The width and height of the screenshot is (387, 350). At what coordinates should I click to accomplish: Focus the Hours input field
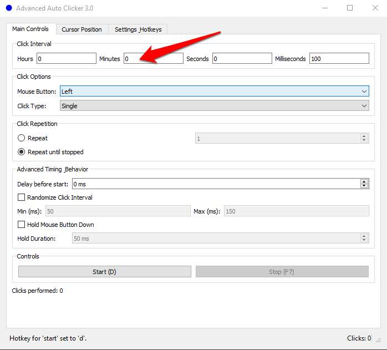point(67,58)
